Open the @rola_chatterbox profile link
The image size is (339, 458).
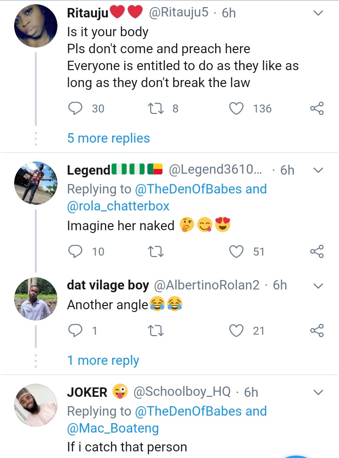coord(118,206)
